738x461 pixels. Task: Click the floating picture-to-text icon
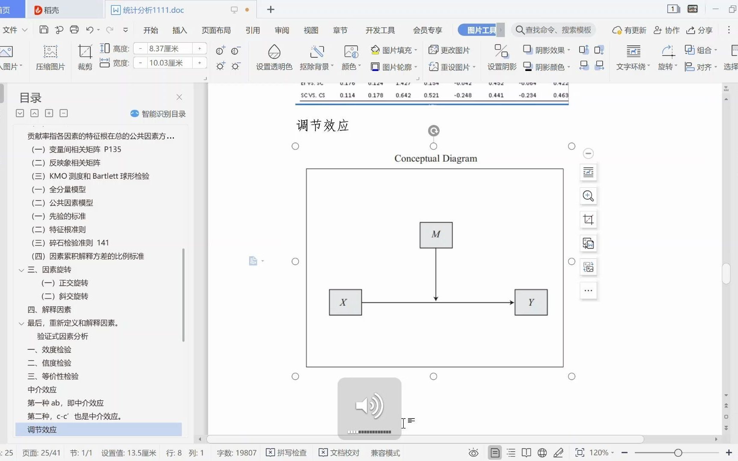point(588,243)
